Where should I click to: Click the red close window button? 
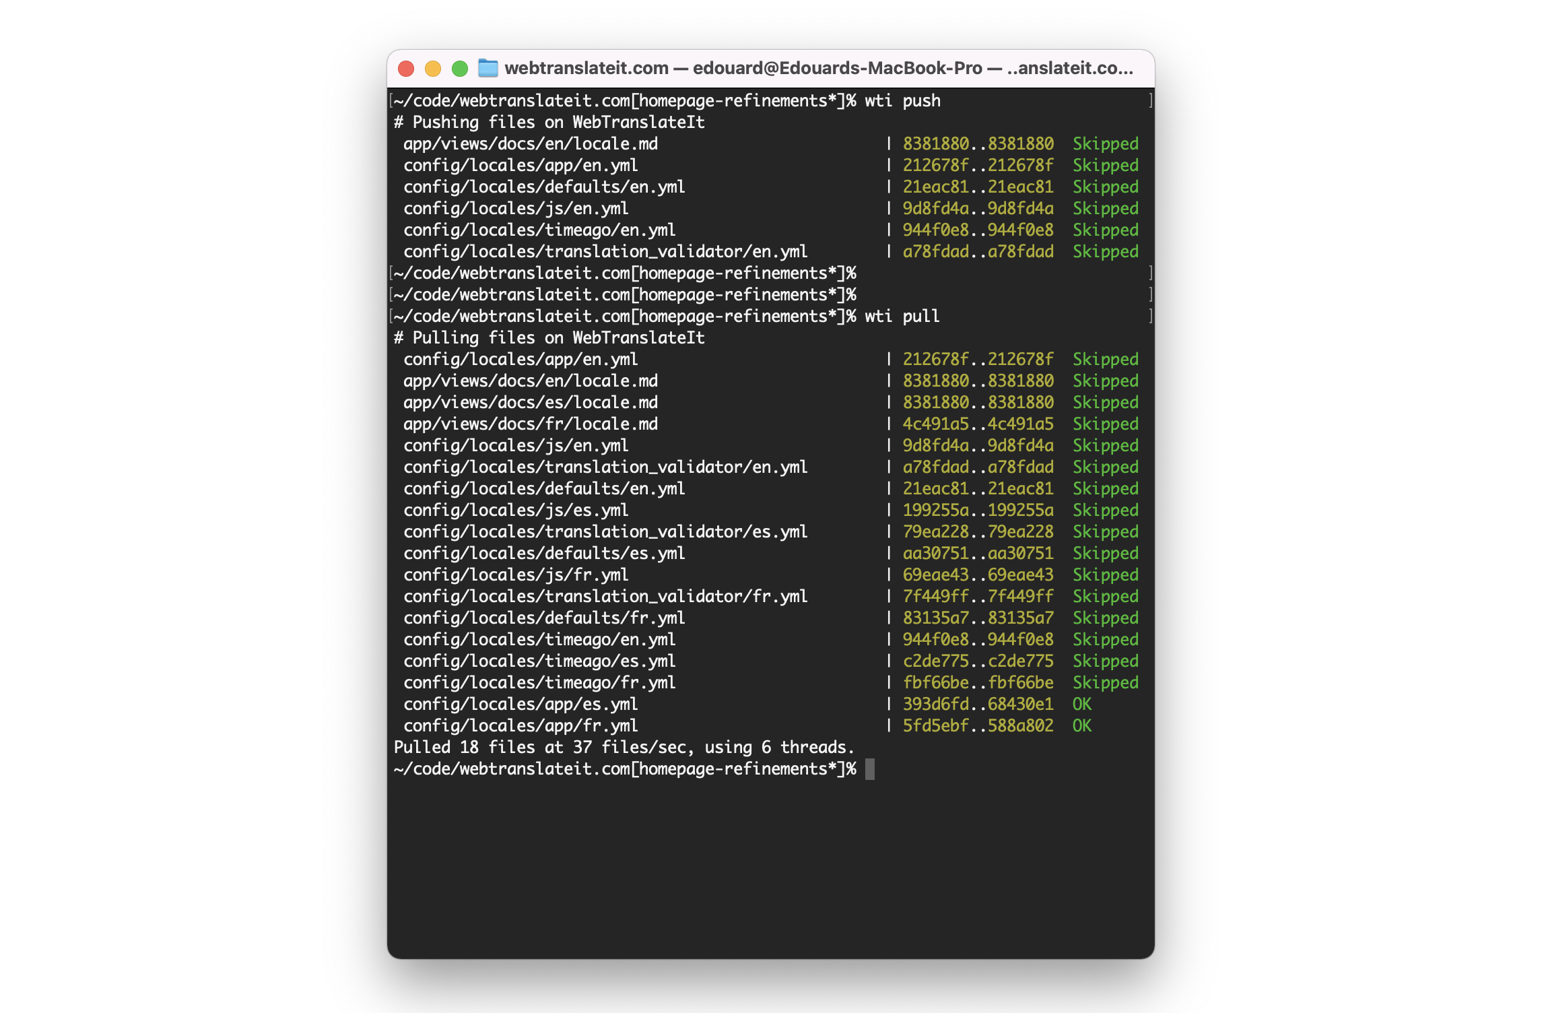coord(406,69)
